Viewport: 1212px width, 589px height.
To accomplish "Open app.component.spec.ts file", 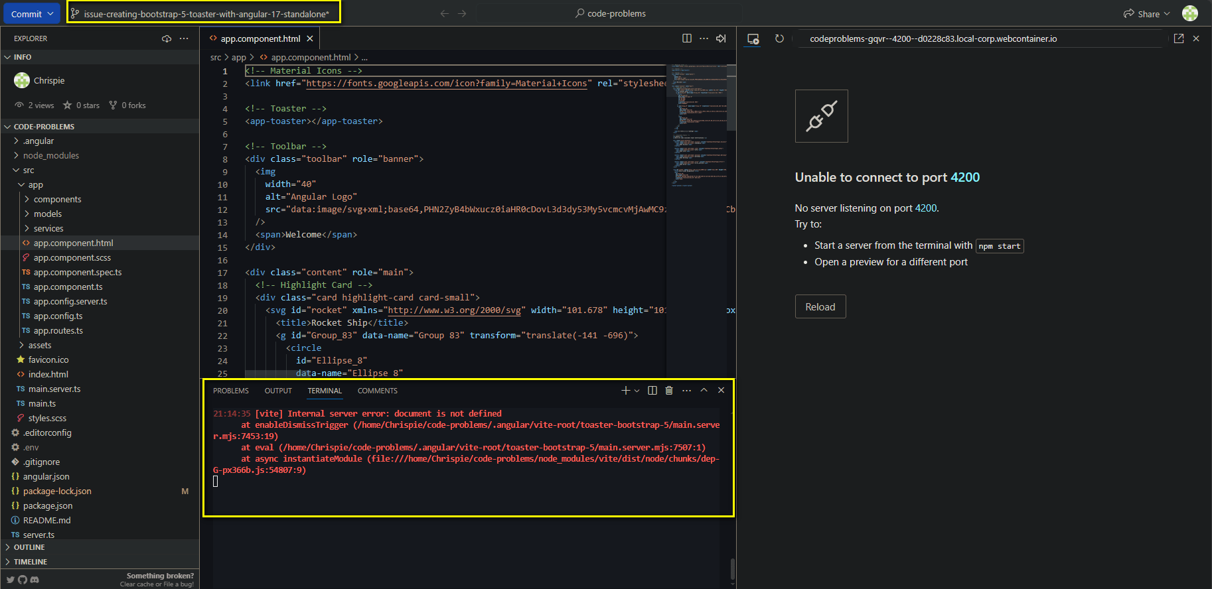I will pos(100,272).
